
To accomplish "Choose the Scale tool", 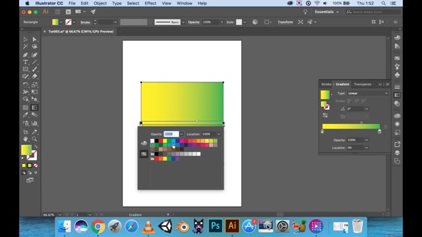I will click(x=34, y=85).
